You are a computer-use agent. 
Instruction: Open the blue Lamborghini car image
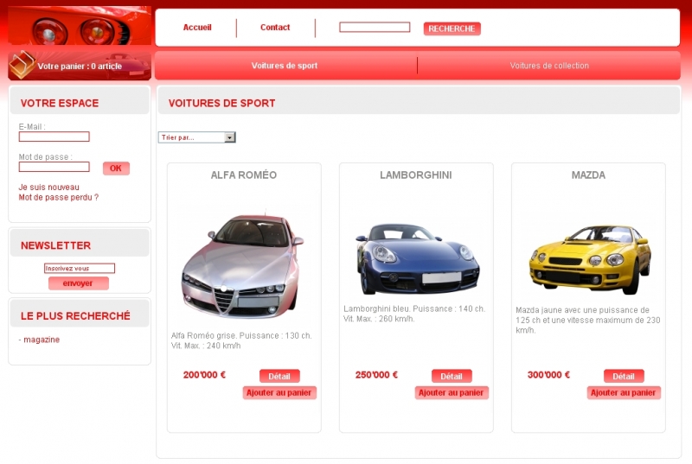417,259
